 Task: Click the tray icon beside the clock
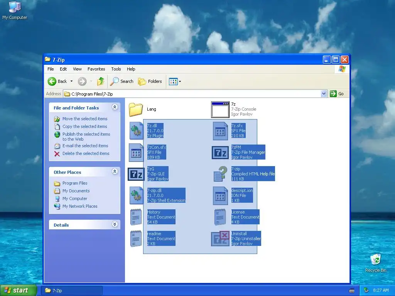(366, 290)
